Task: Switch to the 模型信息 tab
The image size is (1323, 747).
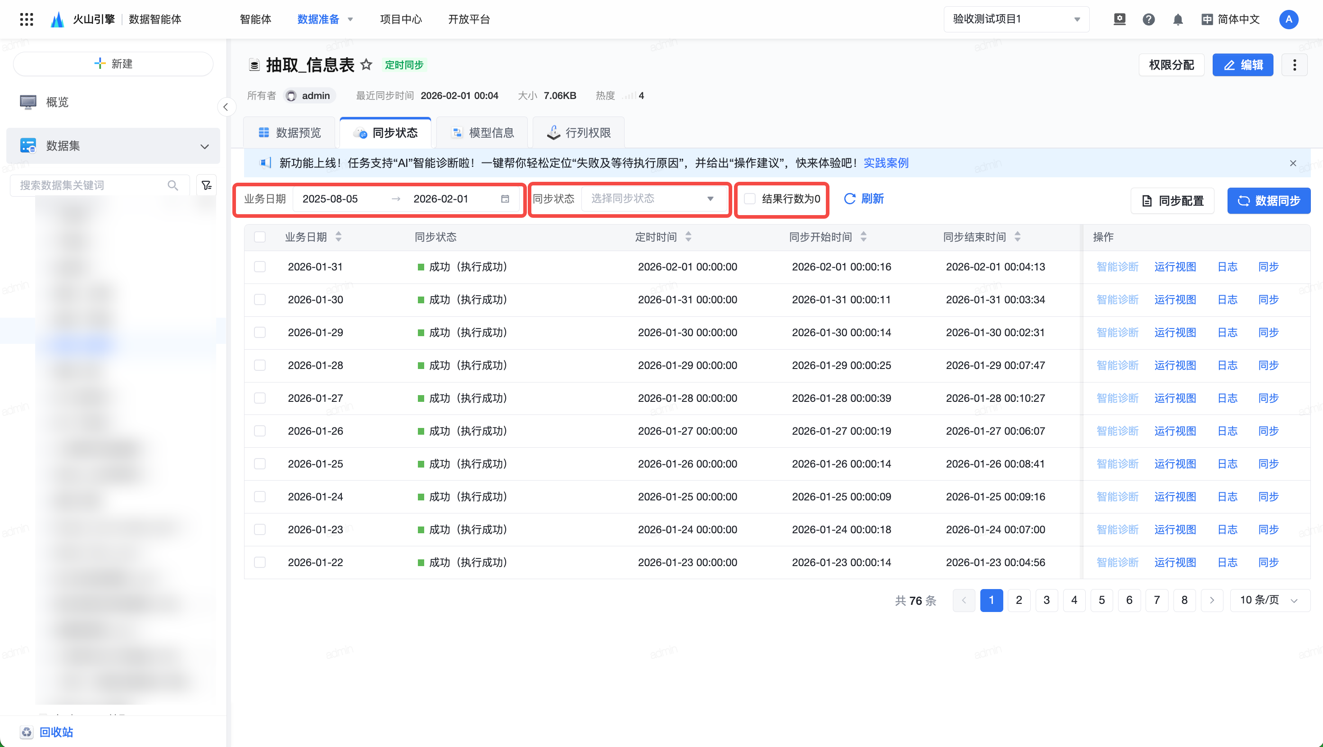Action: click(x=483, y=133)
